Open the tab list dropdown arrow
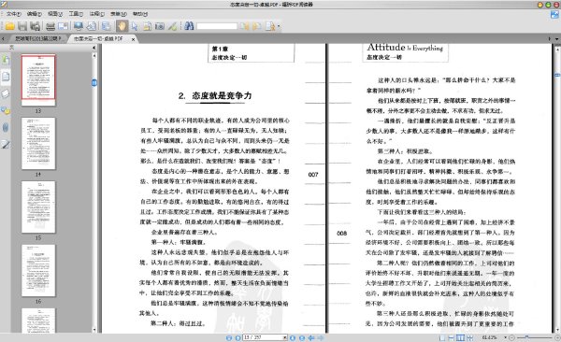Screen dimensions: 561x342 tap(556, 38)
